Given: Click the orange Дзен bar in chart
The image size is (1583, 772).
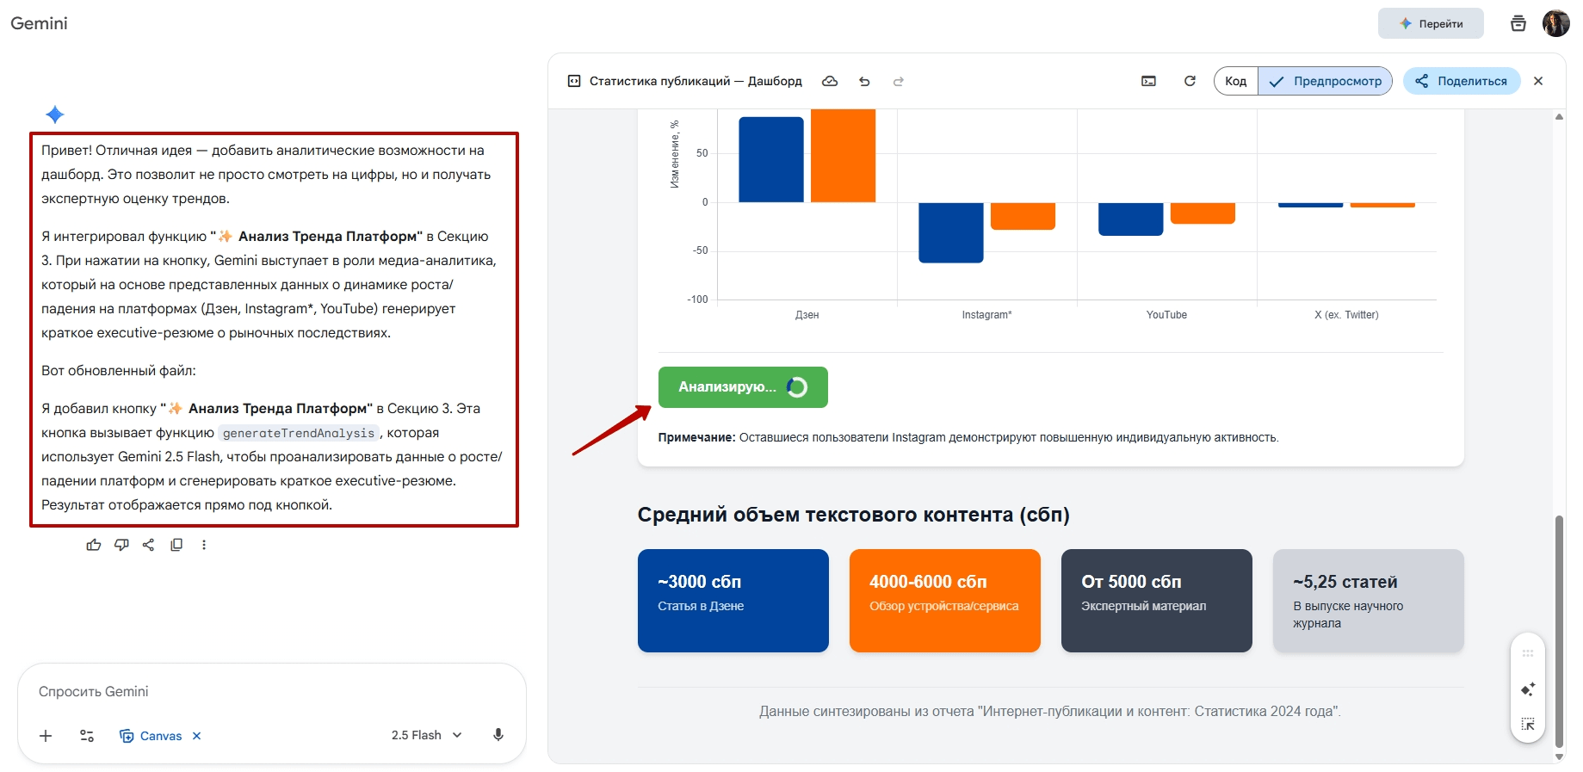Looking at the screenshot, I should point(844,156).
